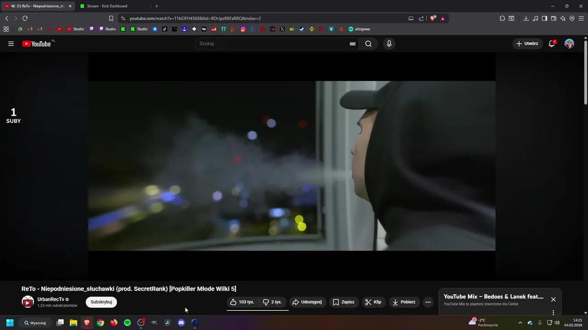Screen dimensions: 588x330
Task: Open browser extensions puzzle icon
Action: (502, 18)
